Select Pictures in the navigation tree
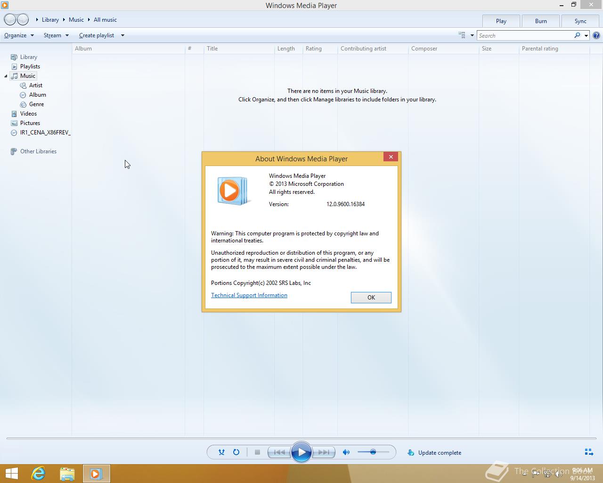The image size is (603, 483). [x=30, y=123]
